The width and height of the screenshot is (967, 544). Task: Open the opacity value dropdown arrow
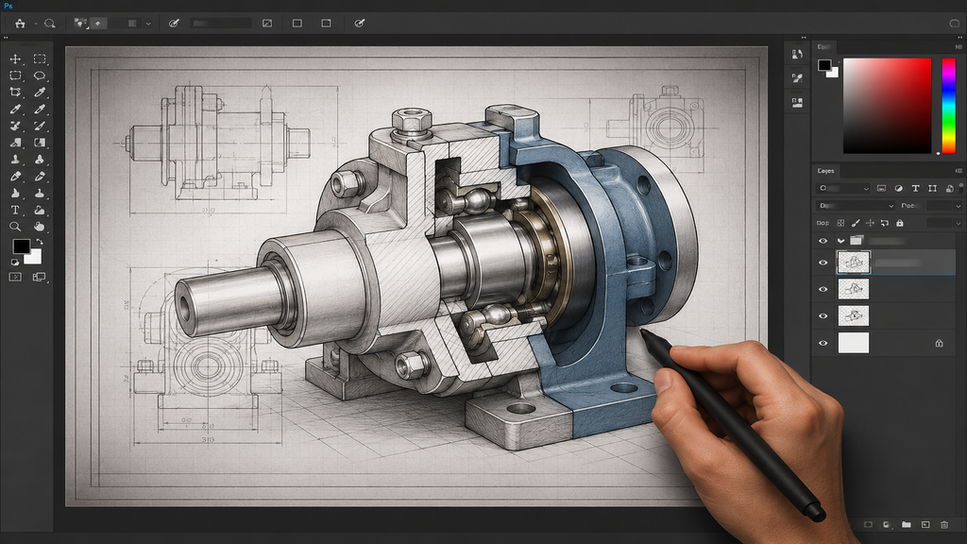958,205
